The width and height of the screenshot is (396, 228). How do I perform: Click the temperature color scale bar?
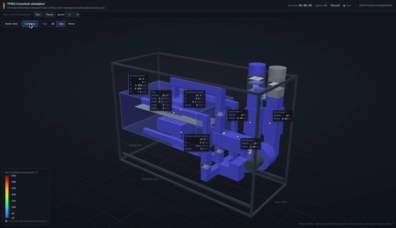[x=7, y=197]
